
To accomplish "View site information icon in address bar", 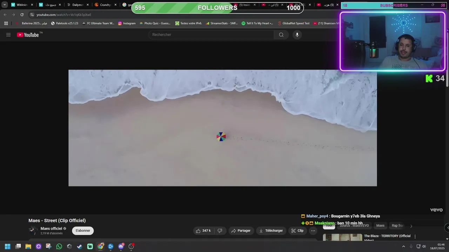I will (x=32, y=15).
